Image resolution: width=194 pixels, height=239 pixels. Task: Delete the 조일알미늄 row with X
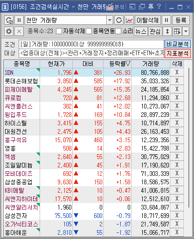tap(177, 165)
